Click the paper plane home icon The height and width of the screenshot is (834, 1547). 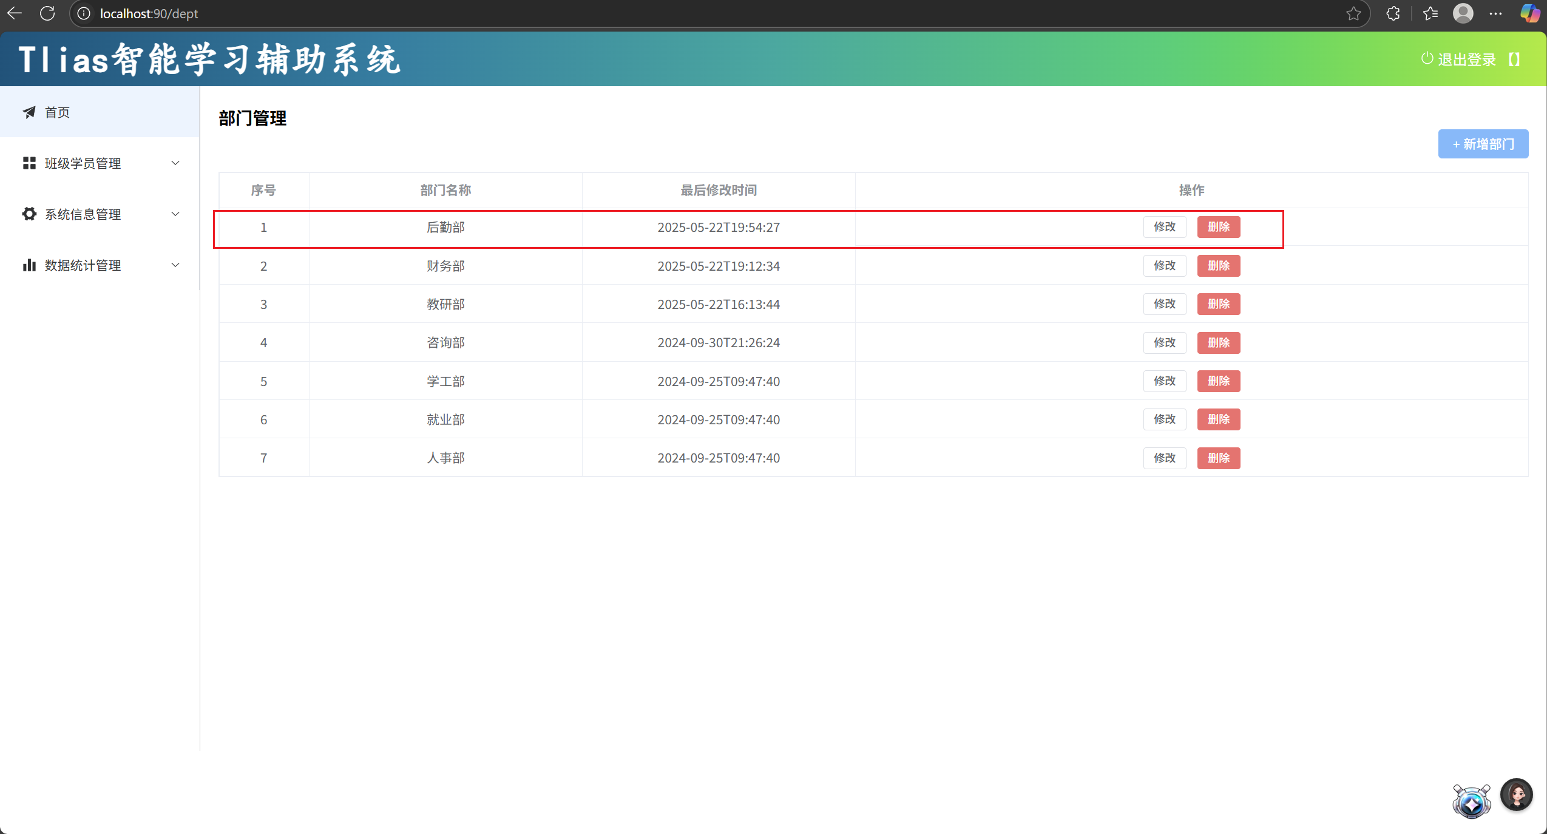point(29,112)
